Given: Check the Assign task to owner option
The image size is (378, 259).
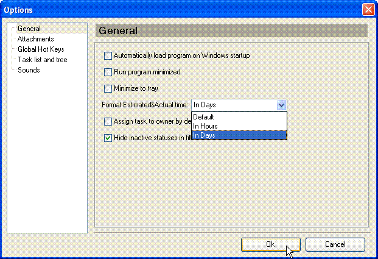Looking at the screenshot, I should [x=108, y=121].
